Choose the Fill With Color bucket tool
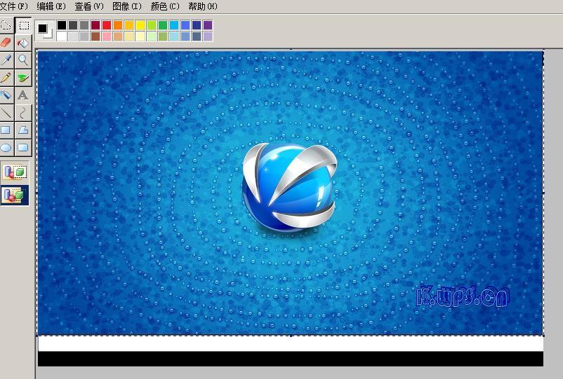Image resolution: width=563 pixels, height=379 pixels. (23, 43)
